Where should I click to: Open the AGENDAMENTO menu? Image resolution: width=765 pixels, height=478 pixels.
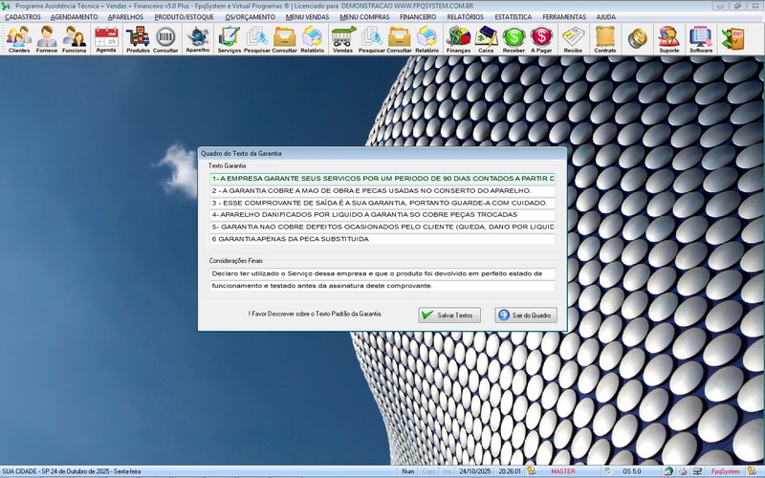tap(75, 17)
